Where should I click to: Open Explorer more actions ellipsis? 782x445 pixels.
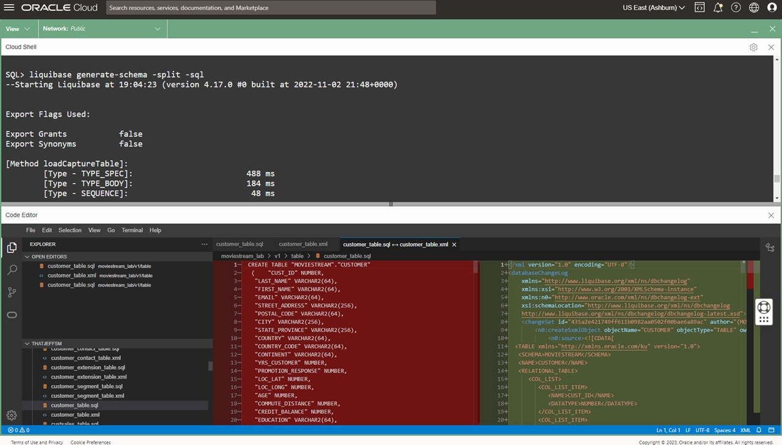204,244
